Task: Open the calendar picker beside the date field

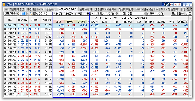Action: [x=18, y=14]
